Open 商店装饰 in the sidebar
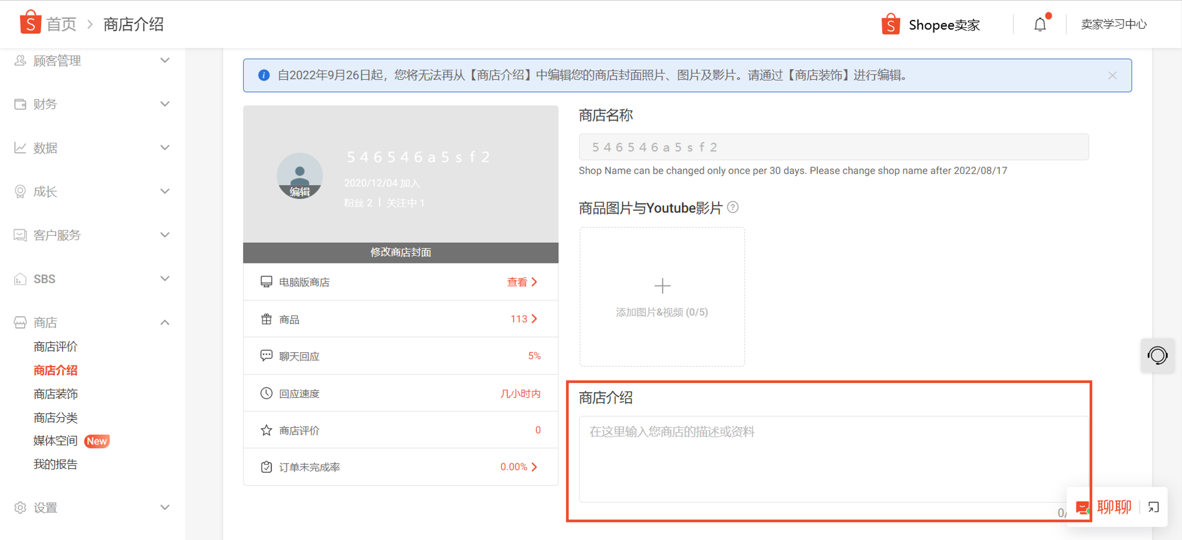 tap(56, 394)
